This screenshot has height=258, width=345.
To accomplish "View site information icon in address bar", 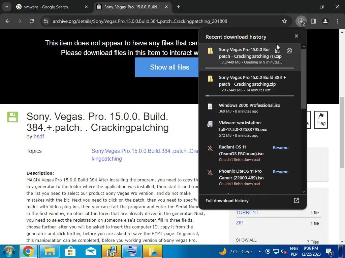I will tap(46, 21).
